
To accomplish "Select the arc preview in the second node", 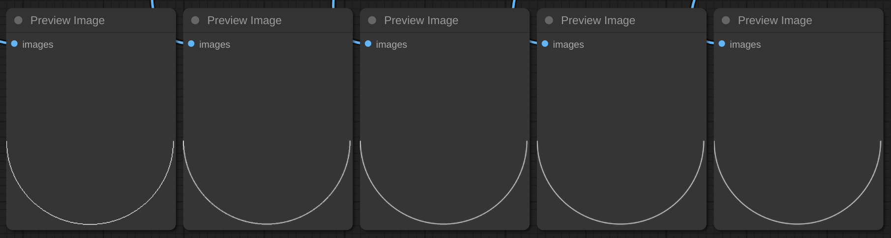I will (x=267, y=182).
